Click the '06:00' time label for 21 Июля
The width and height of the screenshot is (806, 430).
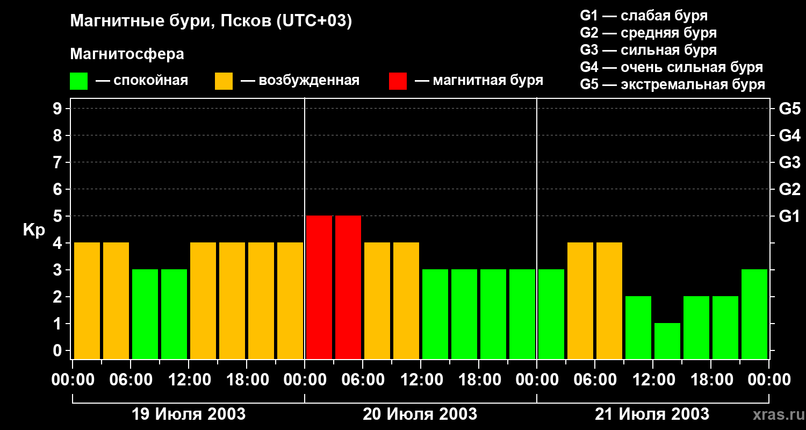click(x=595, y=380)
